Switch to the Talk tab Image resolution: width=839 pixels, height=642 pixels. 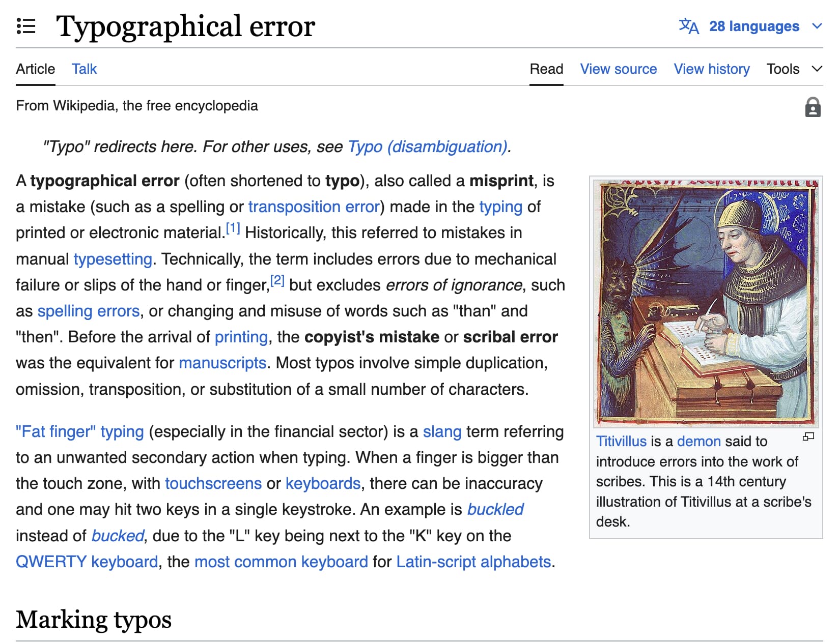click(84, 69)
